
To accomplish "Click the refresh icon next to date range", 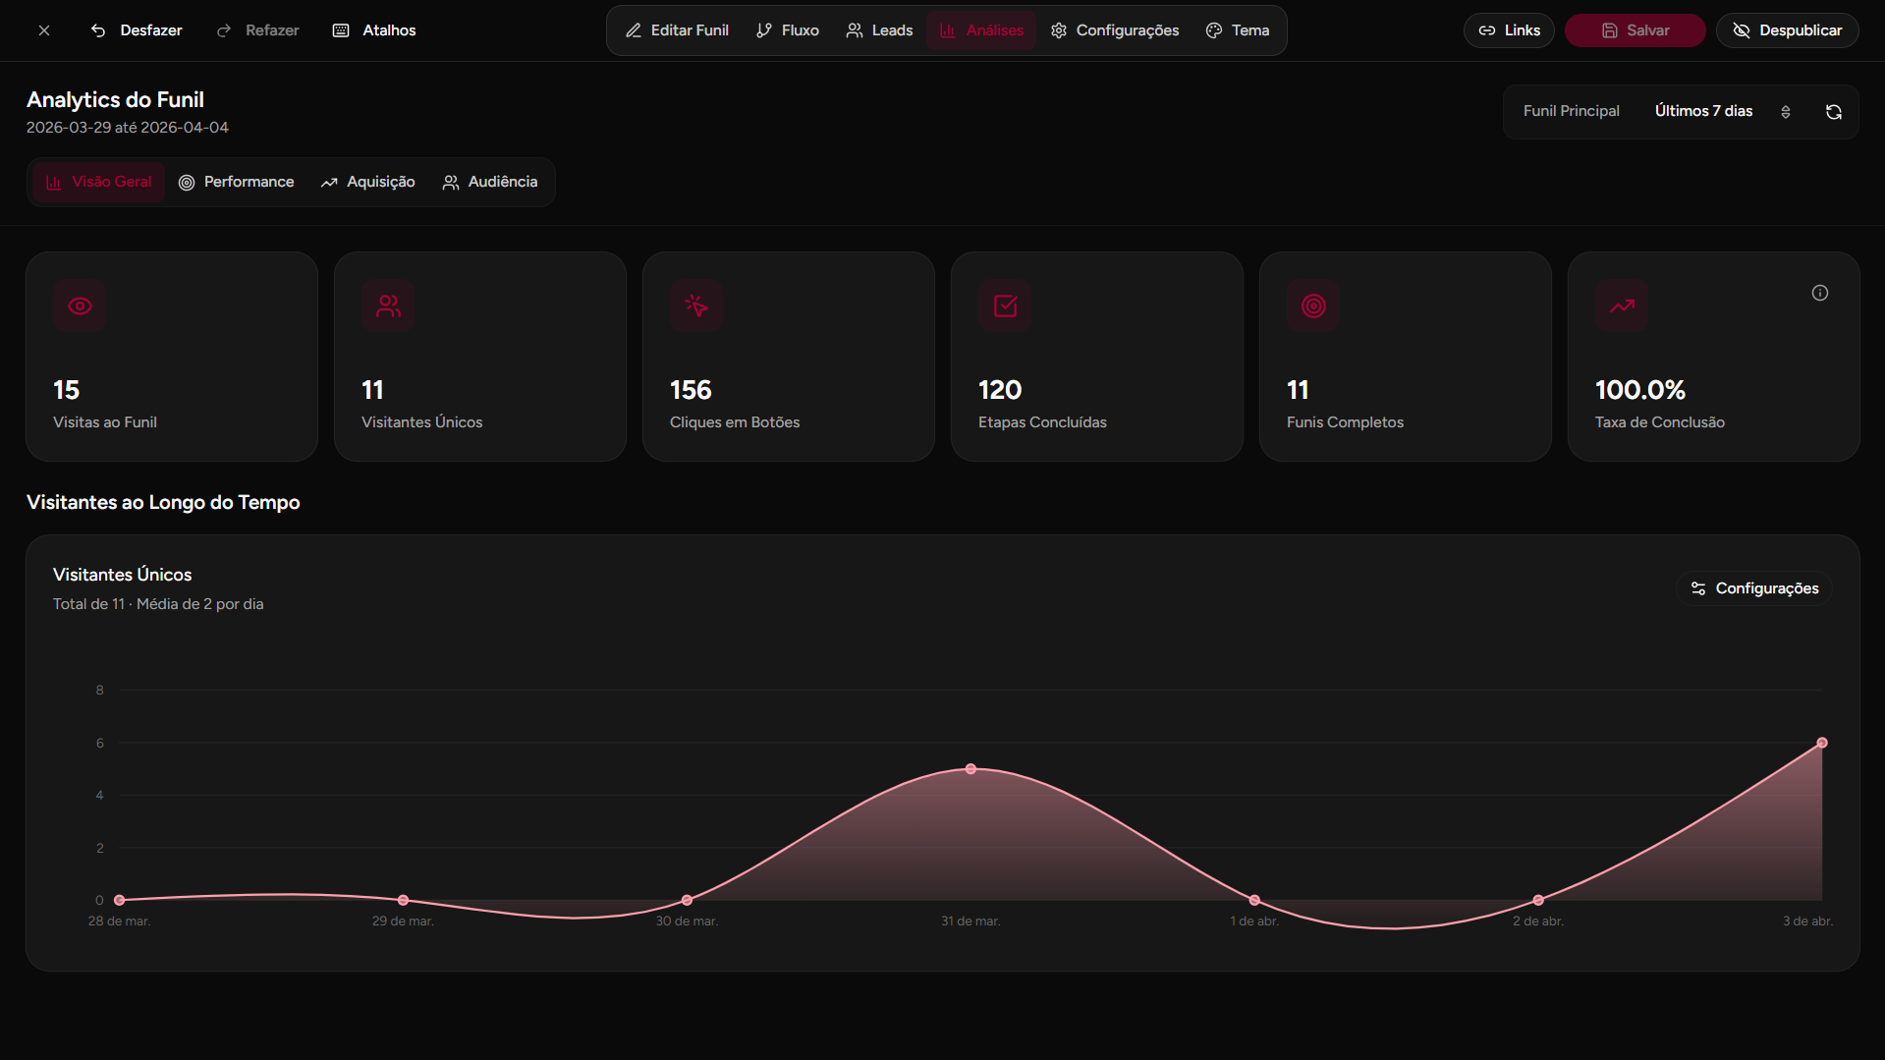I will click(x=1833, y=112).
